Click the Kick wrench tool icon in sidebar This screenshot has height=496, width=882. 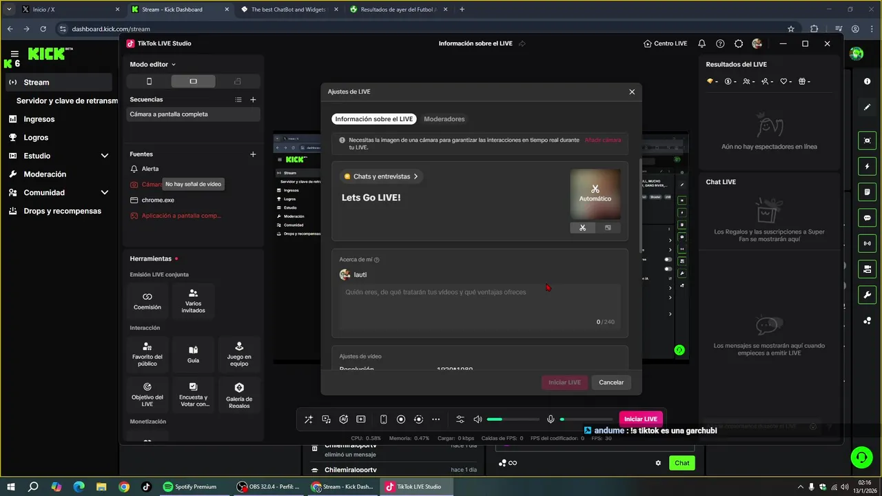click(x=868, y=295)
